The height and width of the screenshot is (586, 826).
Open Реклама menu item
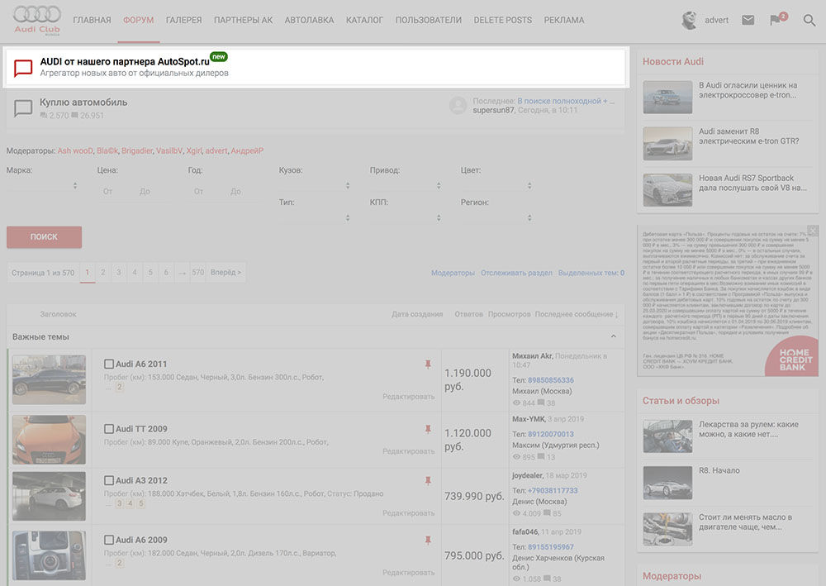coord(563,20)
